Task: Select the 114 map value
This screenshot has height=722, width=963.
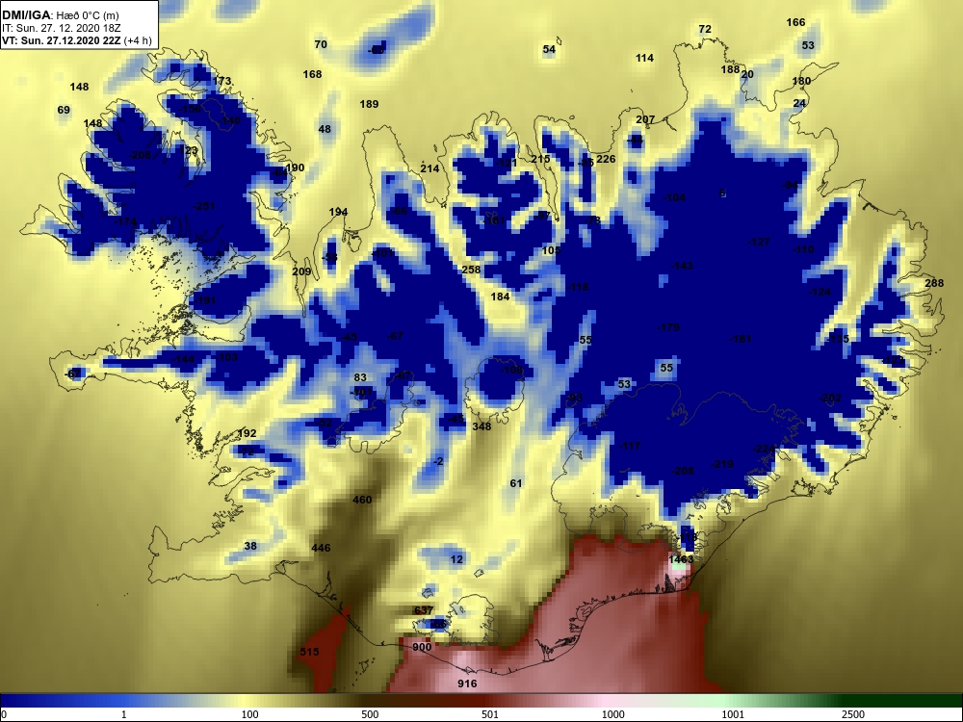Action: 644,58
